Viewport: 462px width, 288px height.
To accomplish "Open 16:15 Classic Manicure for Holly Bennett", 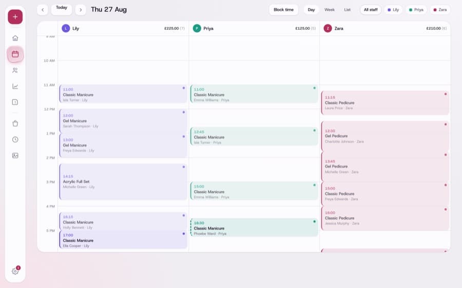I will [x=123, y=221].
